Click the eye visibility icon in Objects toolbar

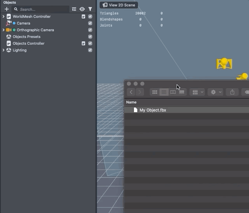(x=82, y=9)
